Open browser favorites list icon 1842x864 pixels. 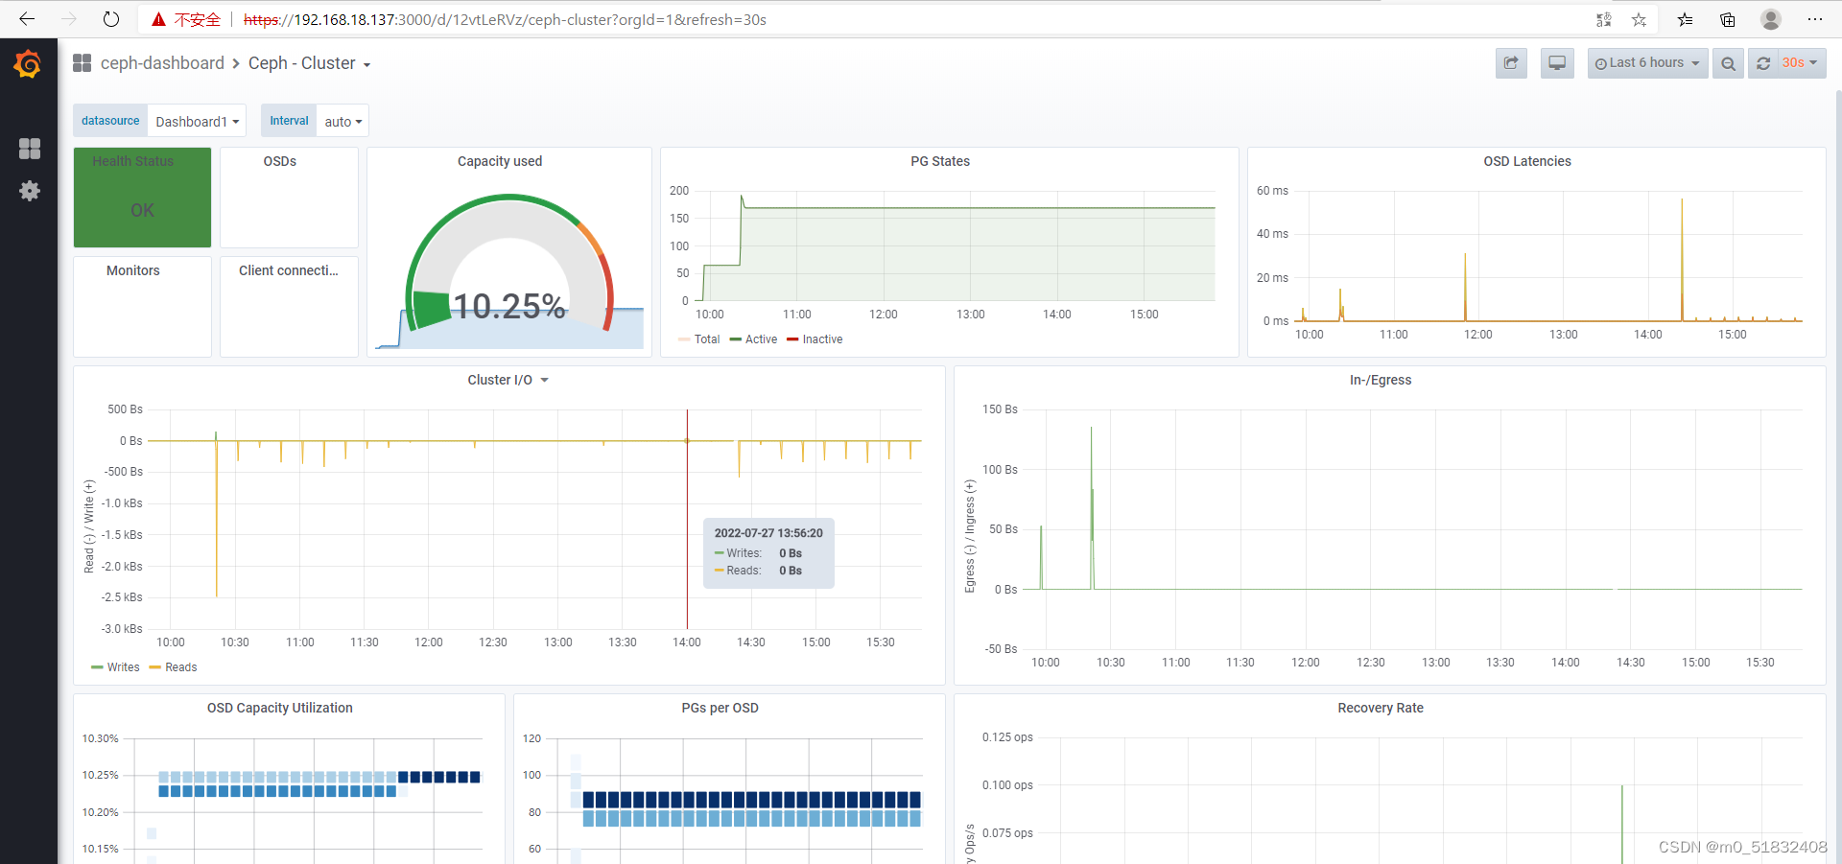[1685, 19]
